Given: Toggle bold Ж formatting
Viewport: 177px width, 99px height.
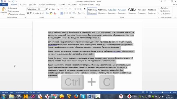Looking at the screenshot, I should tap(28, 13).
